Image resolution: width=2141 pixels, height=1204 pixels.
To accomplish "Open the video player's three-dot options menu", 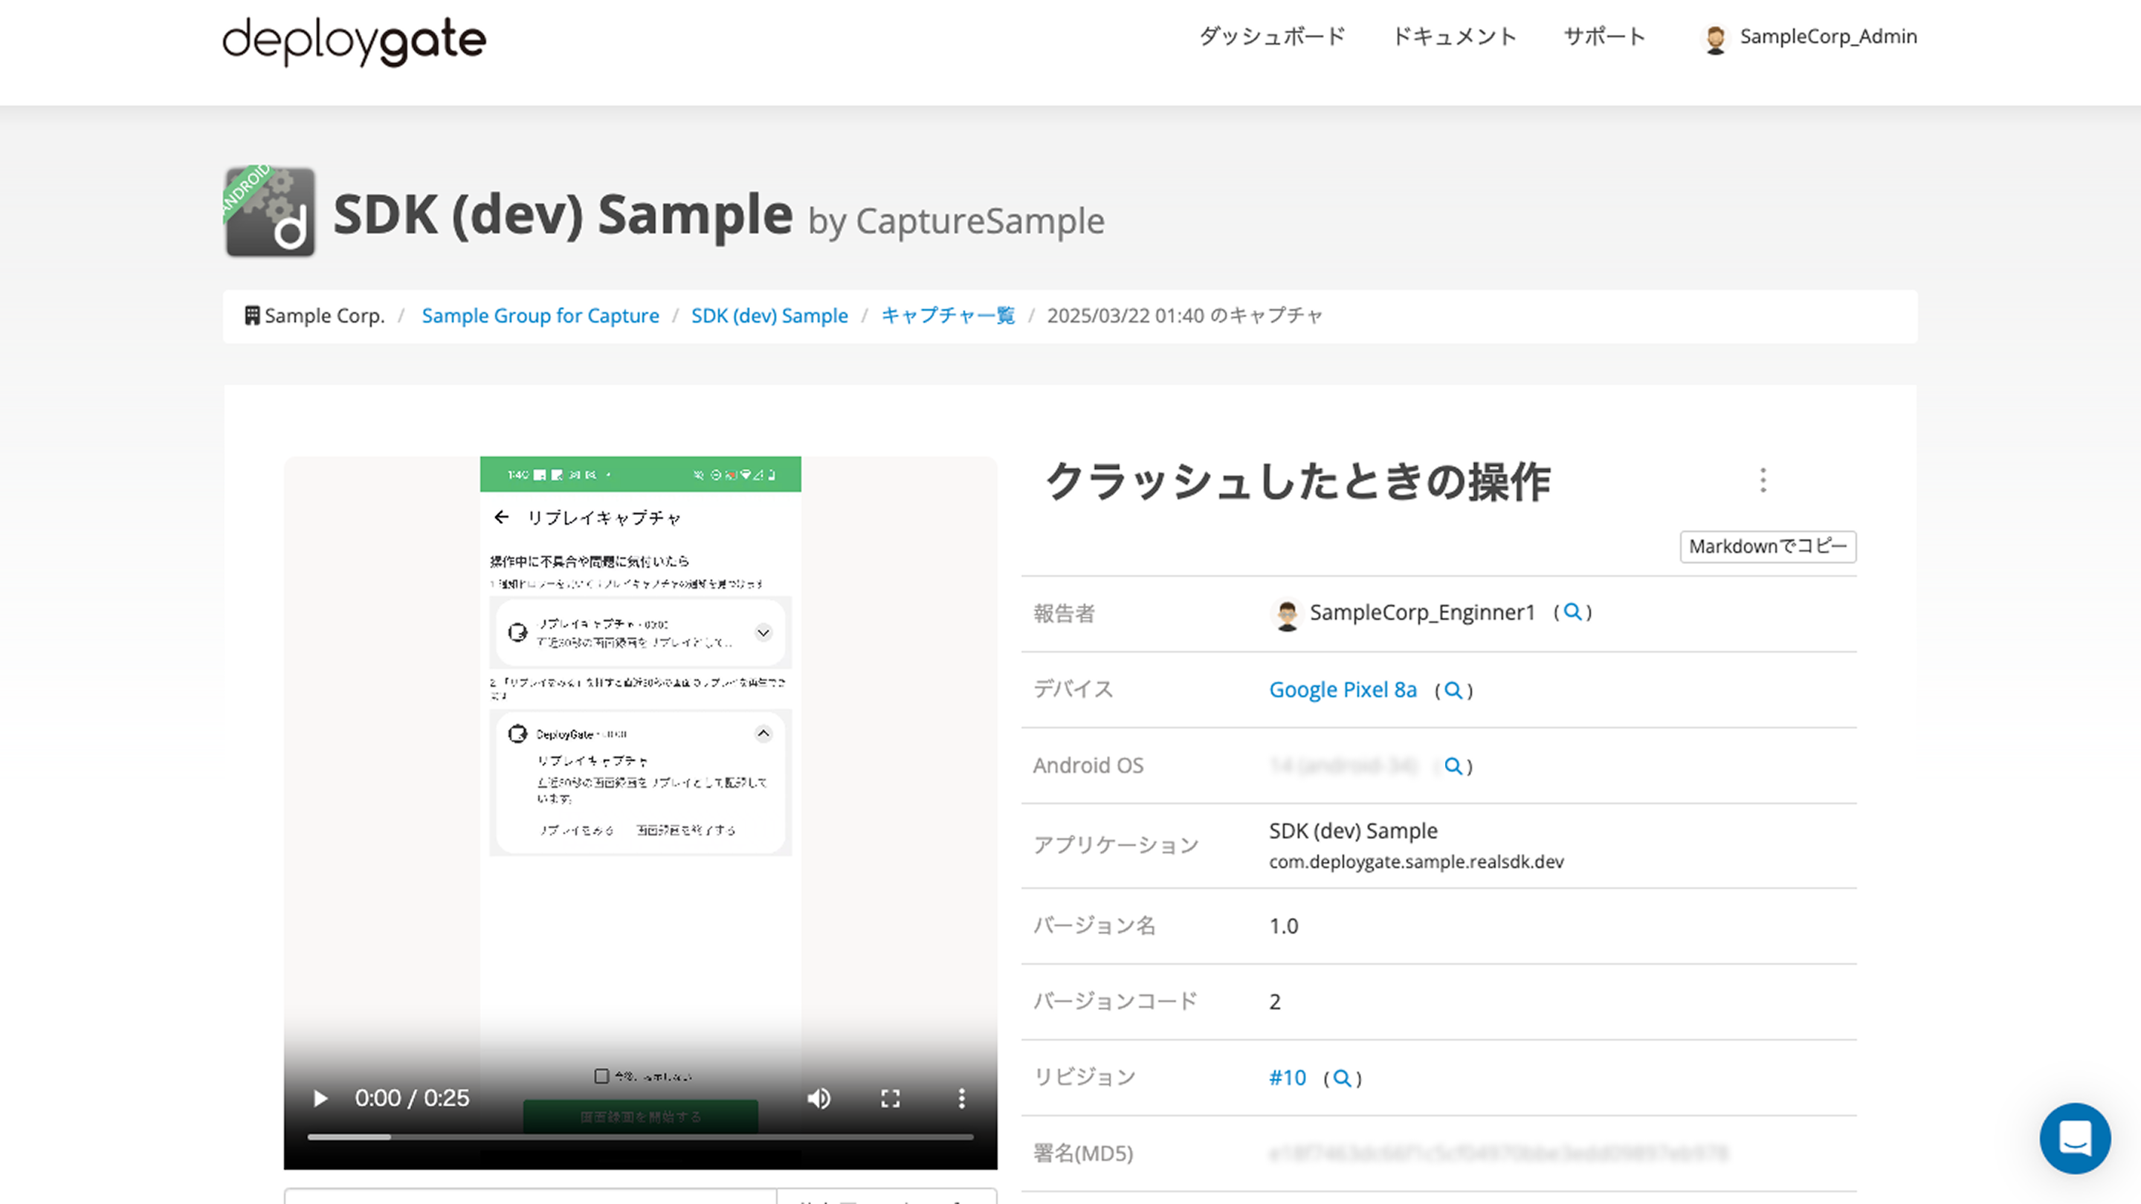I will click(962, 1098).
